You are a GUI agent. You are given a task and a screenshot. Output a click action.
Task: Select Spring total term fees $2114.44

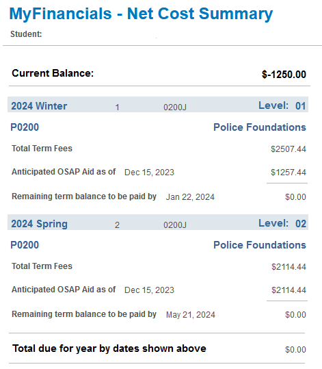pyautogui.click(x=289, y=266)
